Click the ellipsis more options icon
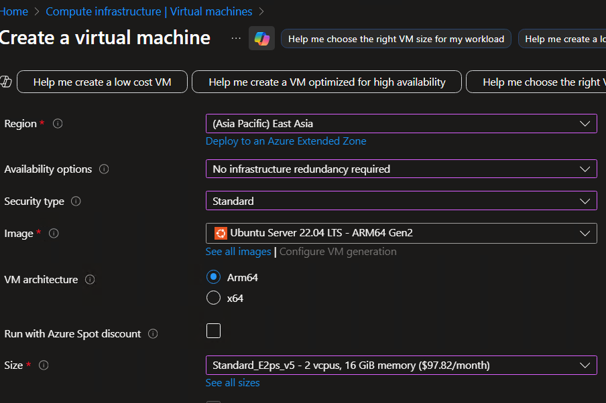 236,38
